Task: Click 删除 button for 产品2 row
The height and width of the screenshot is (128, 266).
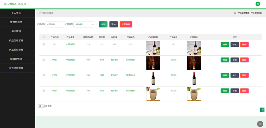Action: click(x=244, y=75)
